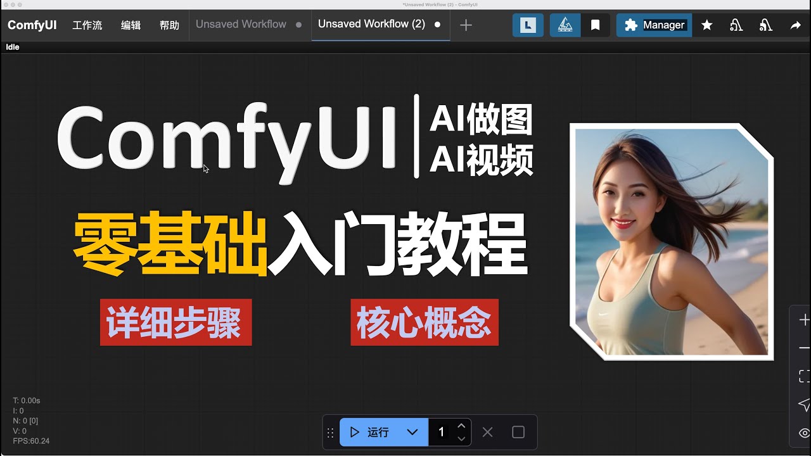Grab the dotted drag handle on the run bar
This screenshot has width=811, height=456.
330,433
